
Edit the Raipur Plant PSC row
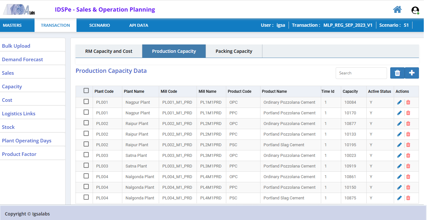click(399, 145)
